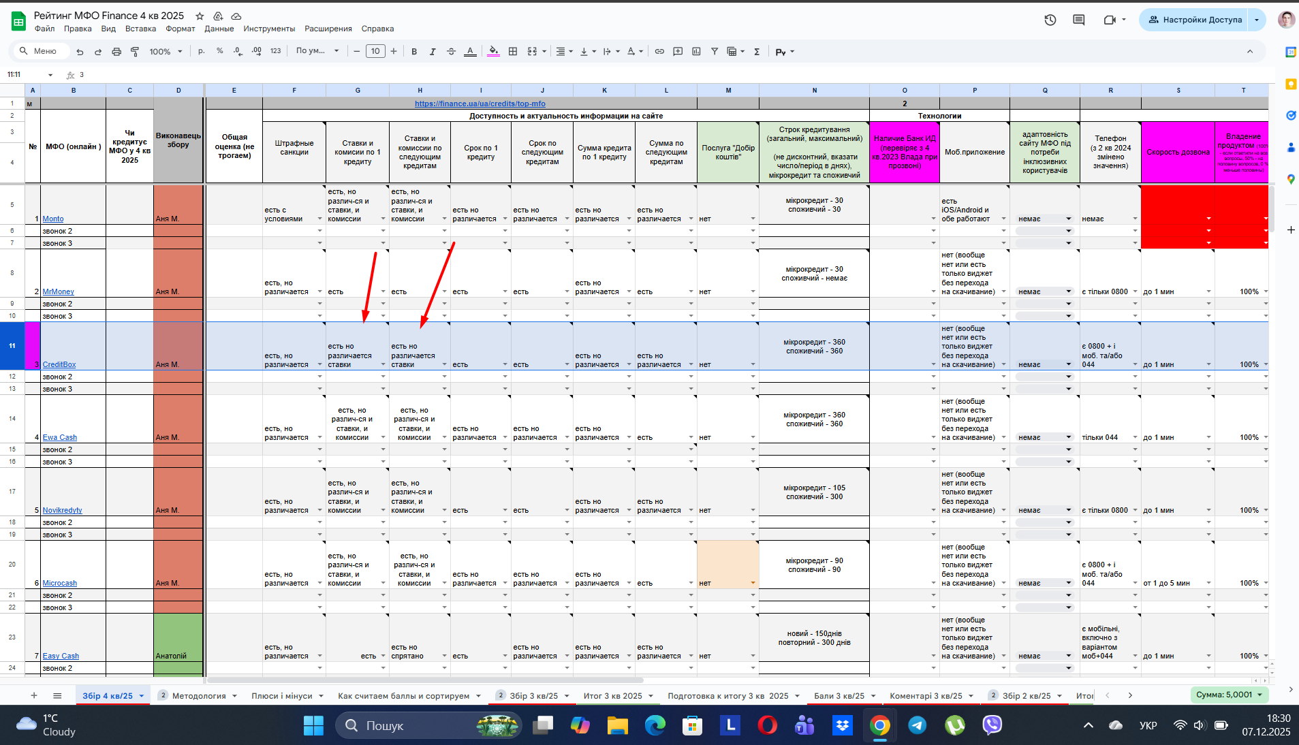Create a filter
Image resolution: width=1299 pixels, height=745 pixels.
[715, 52]
